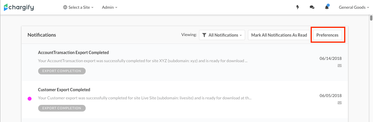
Task: Open the General Goods account menu
Action: pos(354,7)
